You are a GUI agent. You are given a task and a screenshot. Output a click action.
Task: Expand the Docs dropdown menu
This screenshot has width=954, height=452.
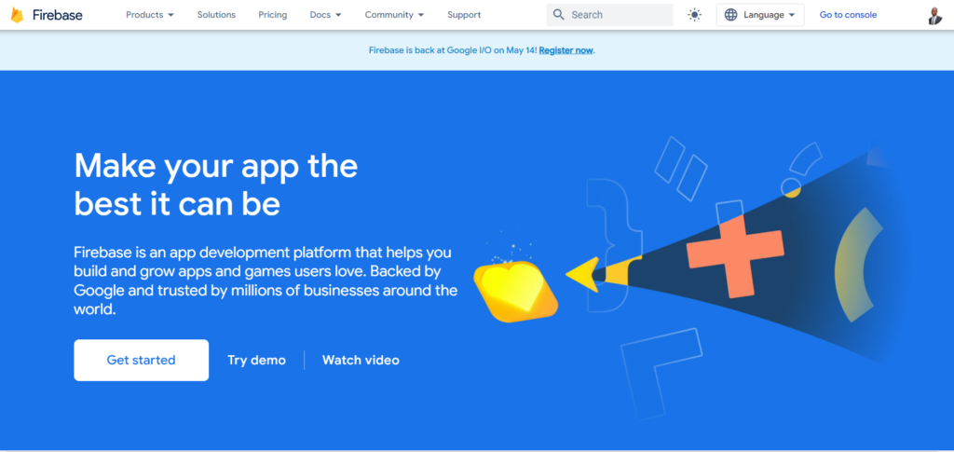click(x=325, y=15)
